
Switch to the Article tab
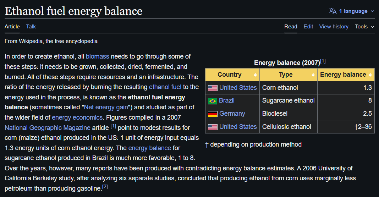pyautogui.click(x=12, y=27)
